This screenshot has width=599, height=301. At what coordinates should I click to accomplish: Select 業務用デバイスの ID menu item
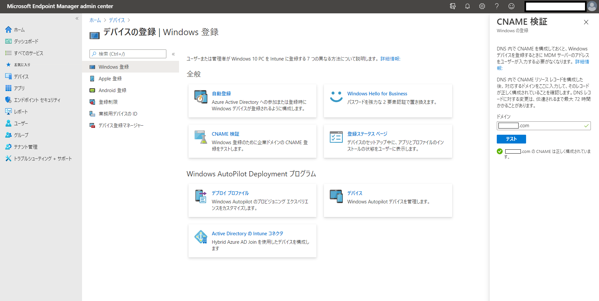131,114
